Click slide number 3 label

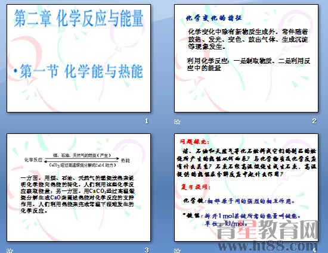(147, 250)
